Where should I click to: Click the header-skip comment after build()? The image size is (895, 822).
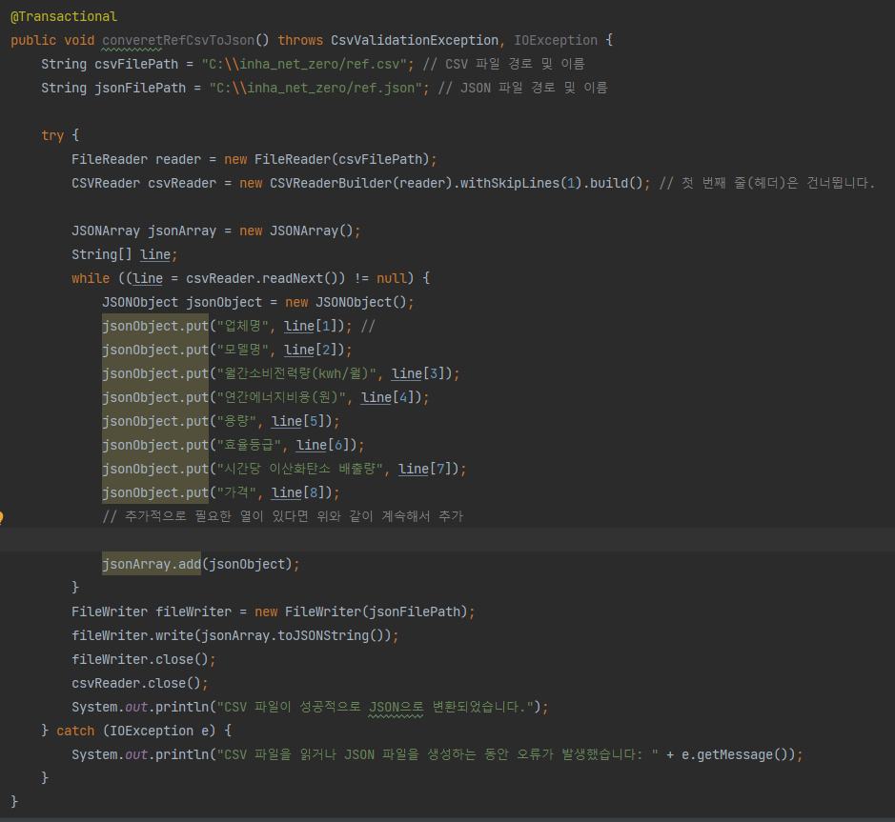(767, 183)
